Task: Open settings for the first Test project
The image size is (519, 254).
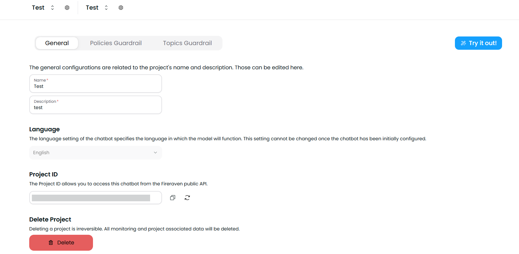Action: click(x=67, y=7)
